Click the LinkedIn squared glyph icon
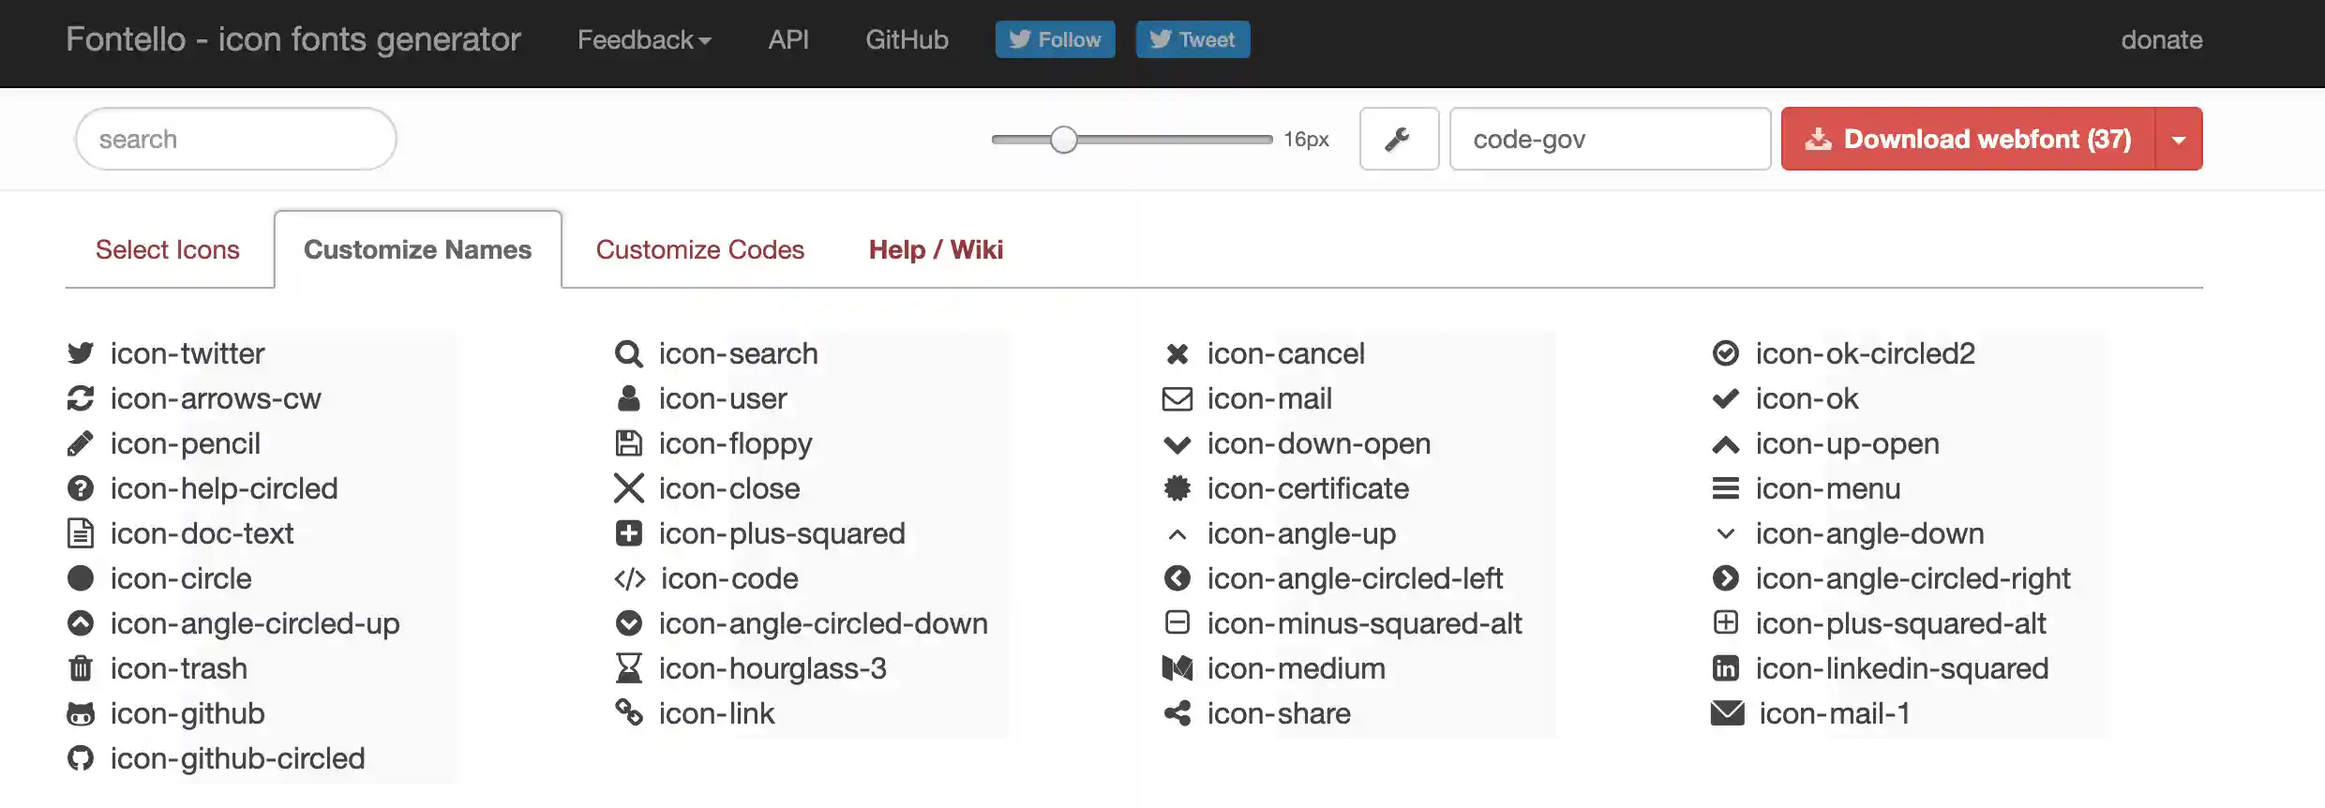Viewport: 2325px width, 808px height. coord(1725,668)
